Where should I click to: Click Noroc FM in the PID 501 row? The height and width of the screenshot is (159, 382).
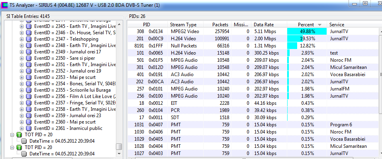click(341, 60)
